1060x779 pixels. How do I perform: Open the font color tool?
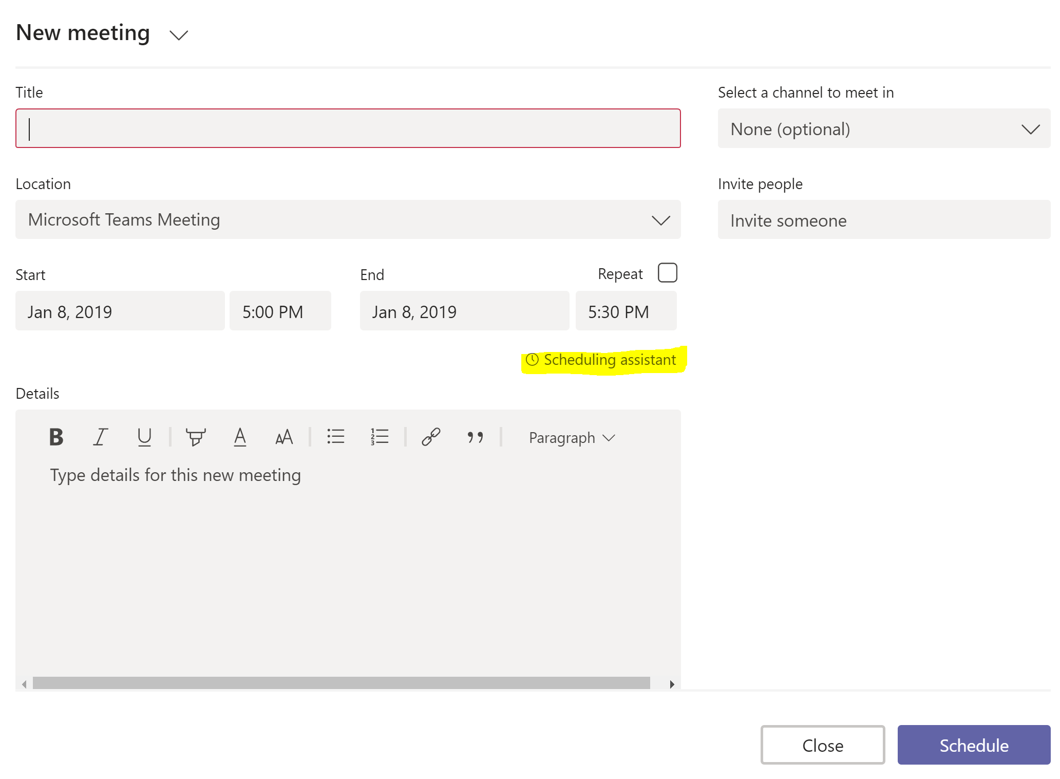[239, 437]
